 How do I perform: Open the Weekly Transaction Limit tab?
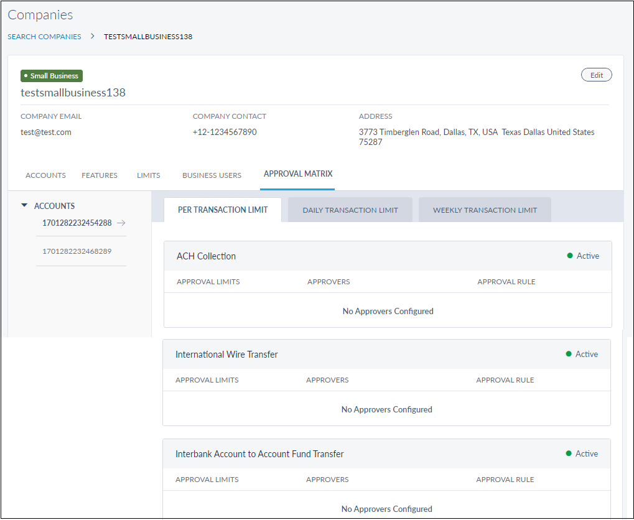tap(485, 210)
